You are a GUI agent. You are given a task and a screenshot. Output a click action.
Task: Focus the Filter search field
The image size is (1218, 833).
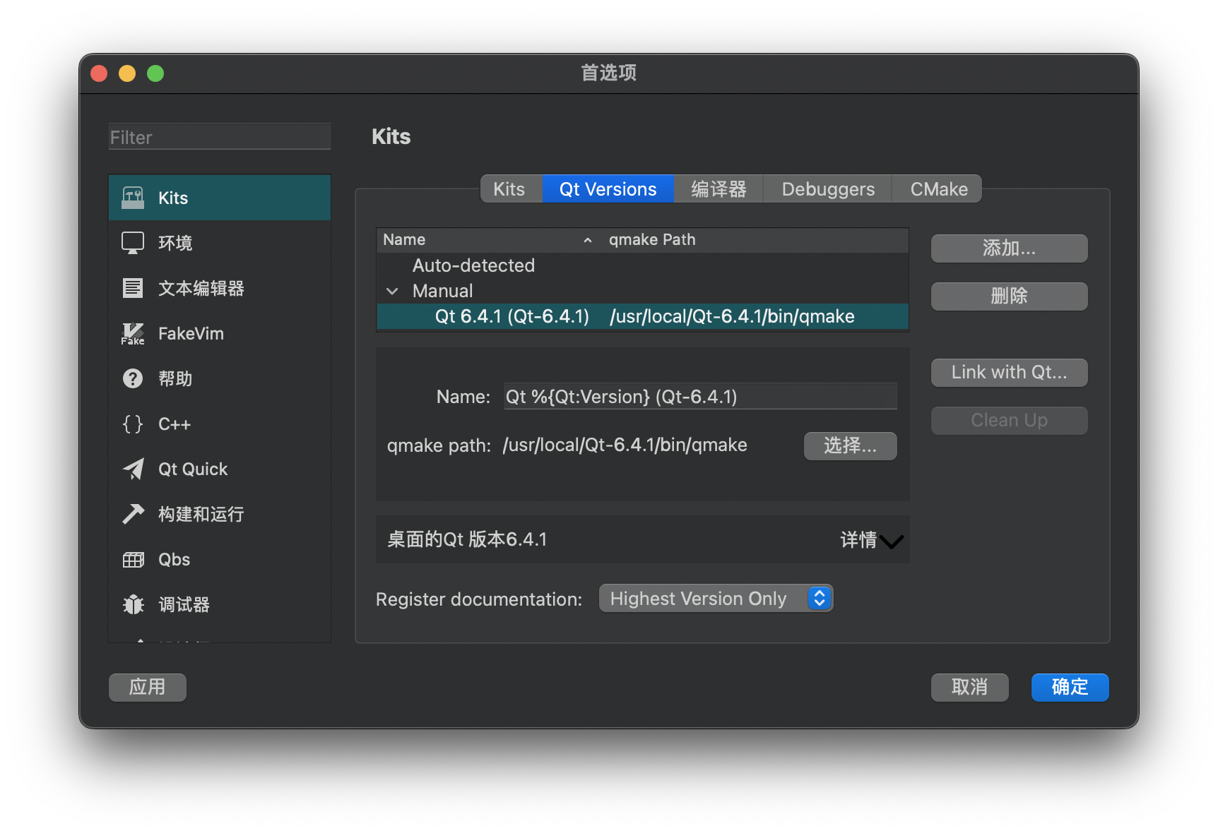[220, 137]
